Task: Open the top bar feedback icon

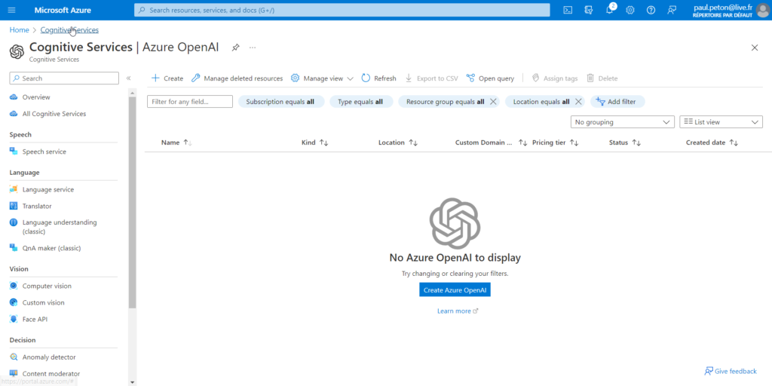Action: click(672, 10)
